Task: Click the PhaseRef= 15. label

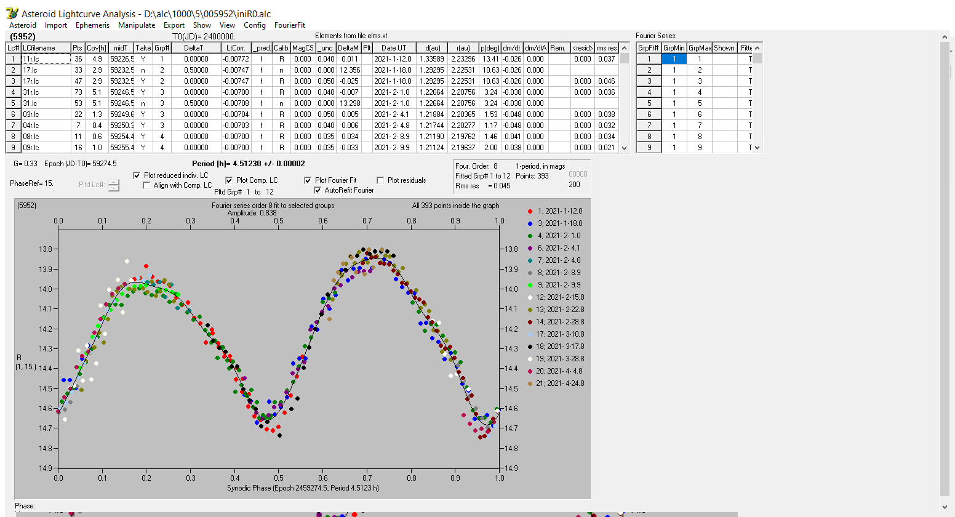Action: pyautogui.click(x=31, y=183)
